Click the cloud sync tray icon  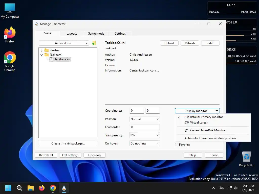222,188
